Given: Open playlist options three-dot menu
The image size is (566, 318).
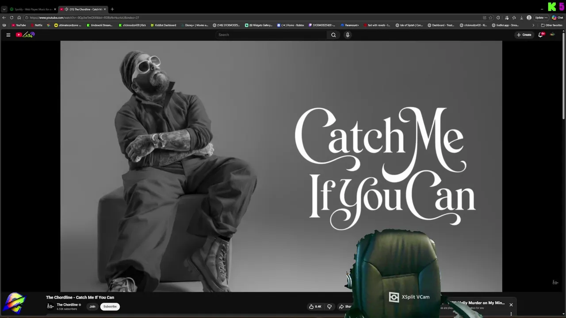Looking at the screenshot, I should (x=511, y=314).
